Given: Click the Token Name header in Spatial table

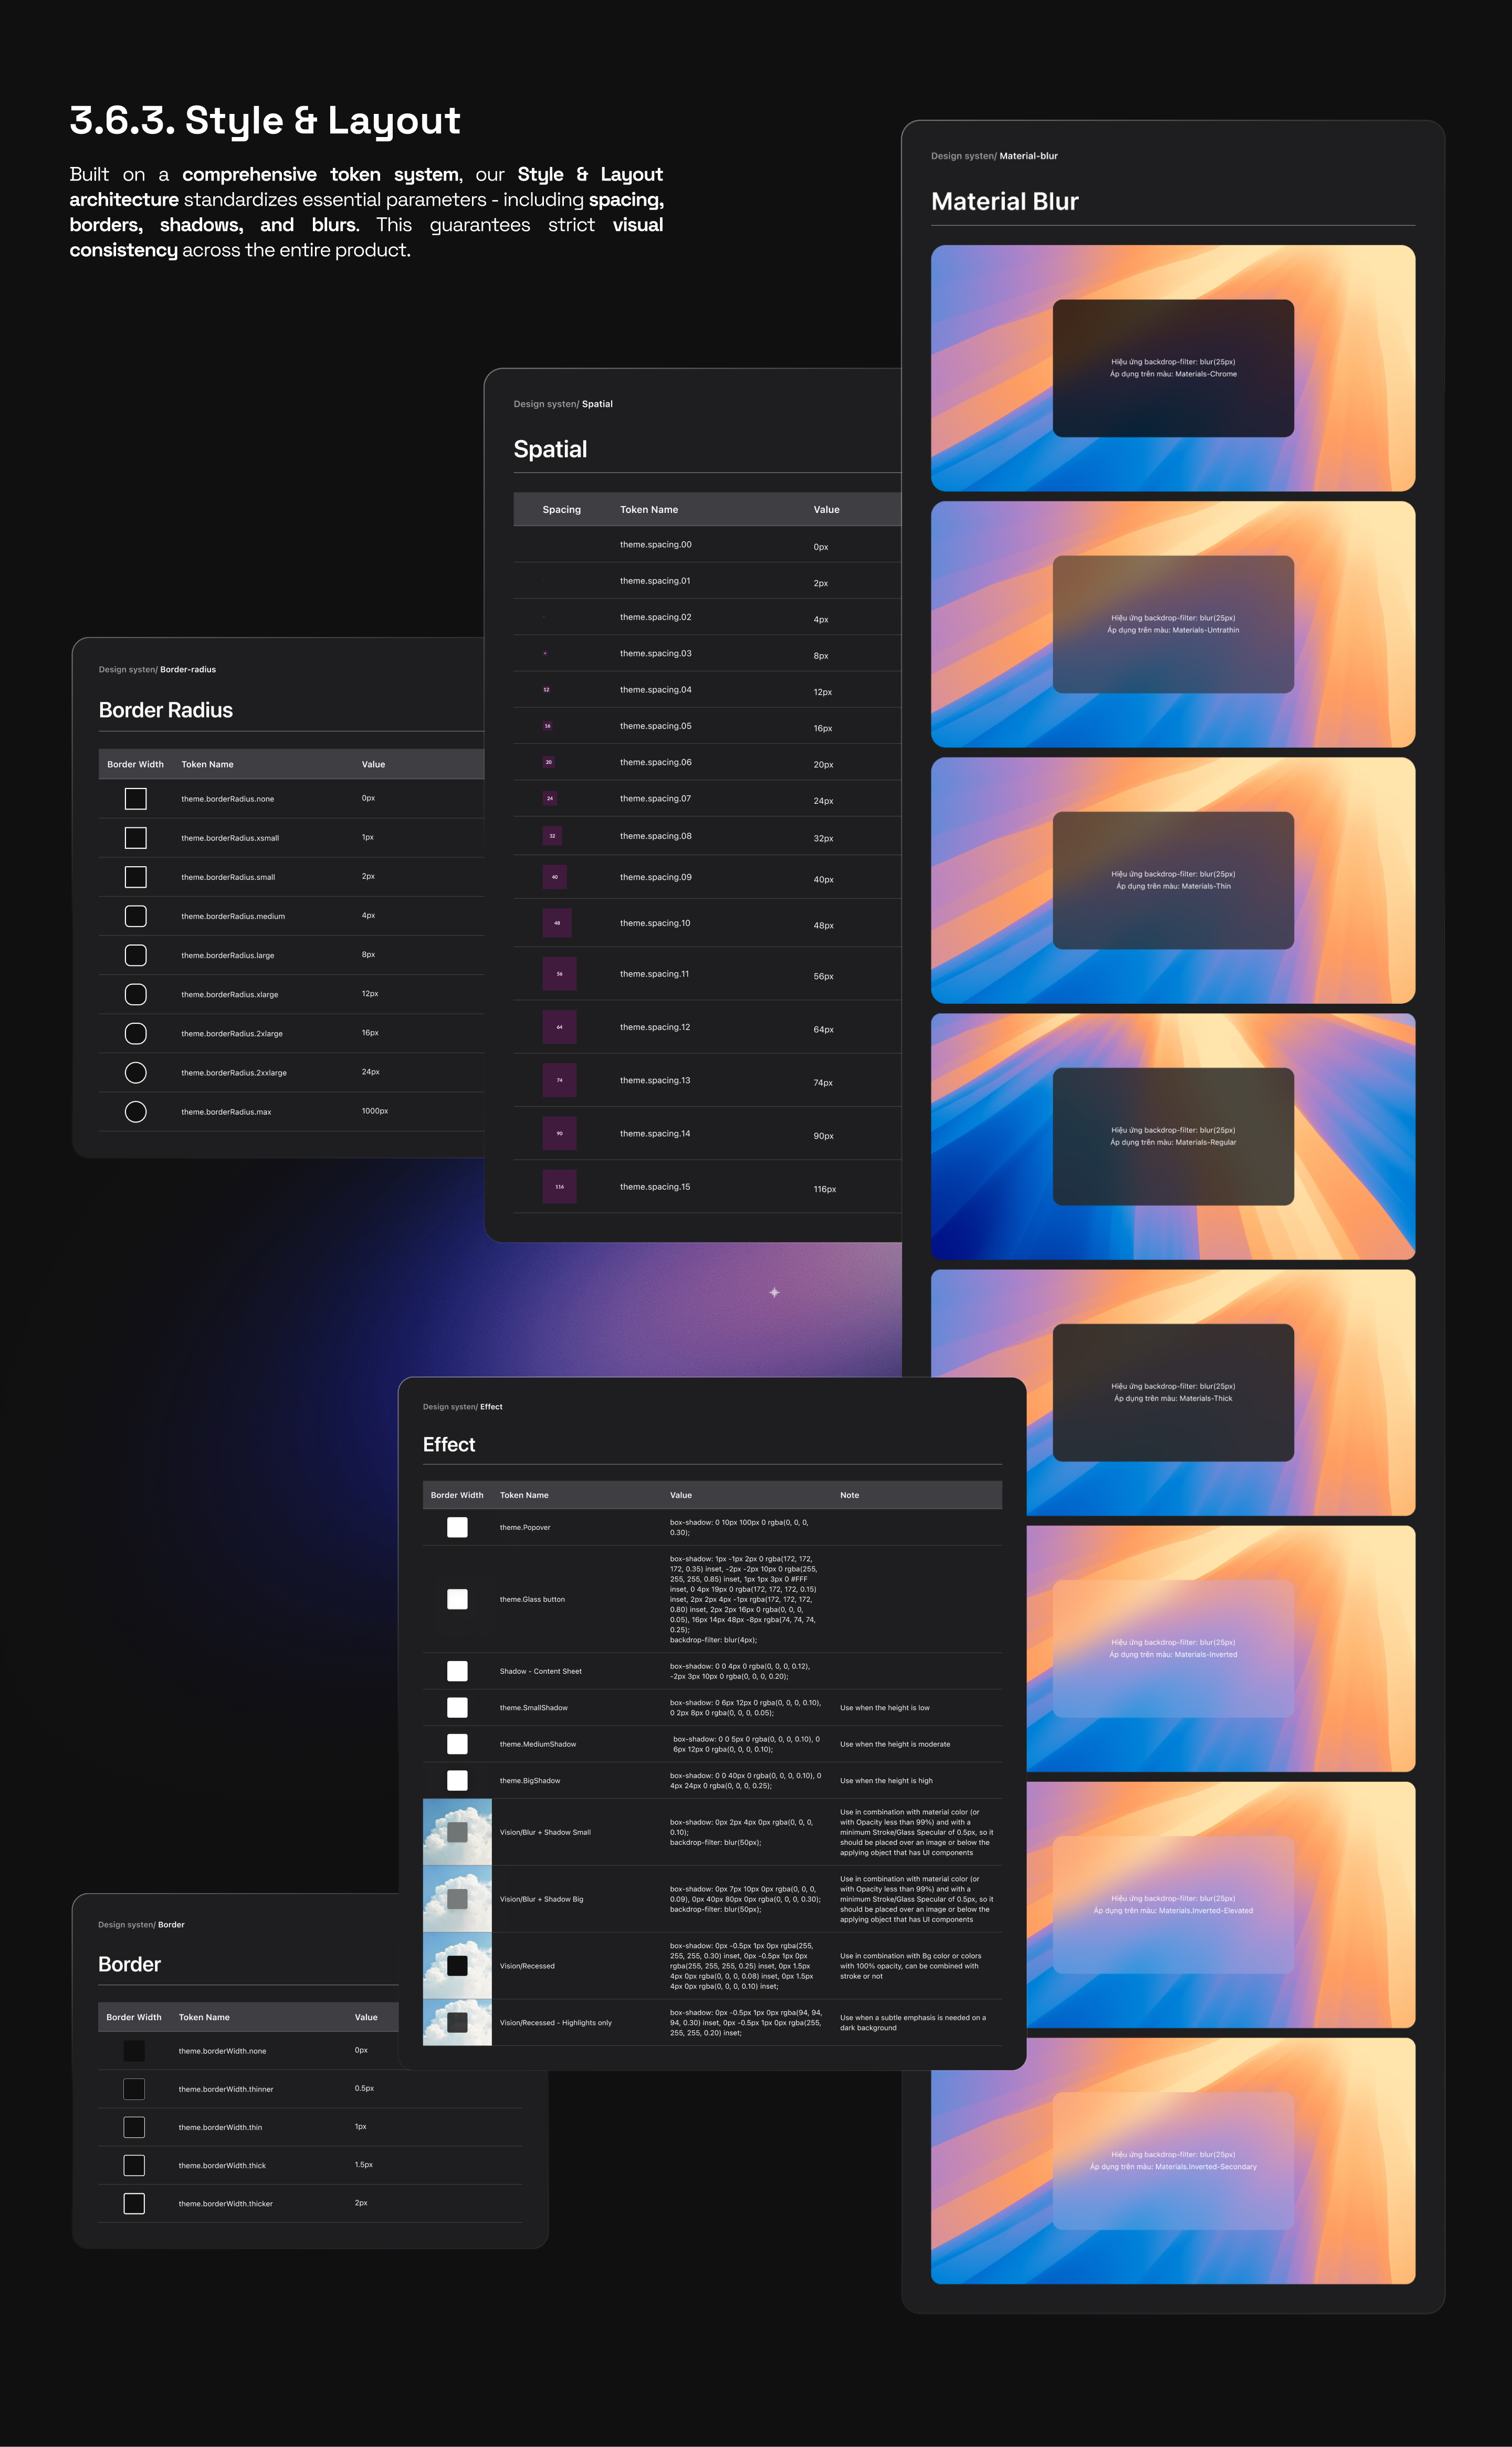Looking at the screenshot, I should 648,509.
